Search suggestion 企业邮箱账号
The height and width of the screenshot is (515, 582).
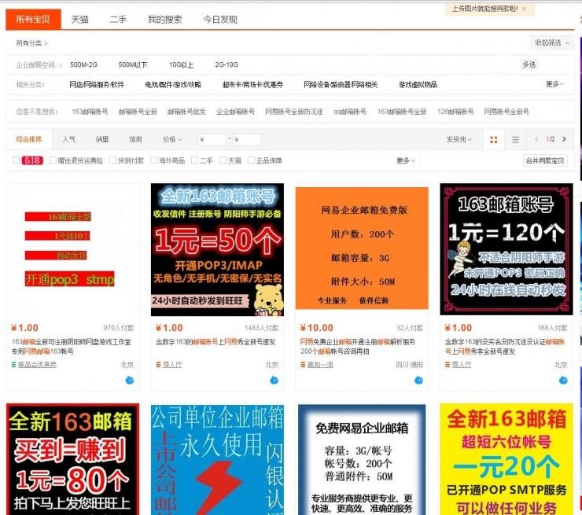235,112
